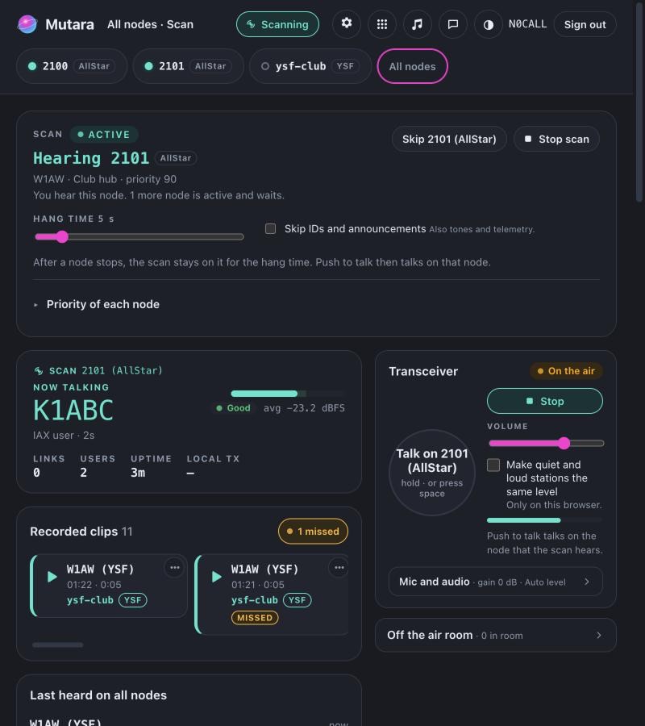Viewport: 645px width, 726px height.
Task: Click the Good signal indicator
Action: pyautogui.click(x=233, y=408)
